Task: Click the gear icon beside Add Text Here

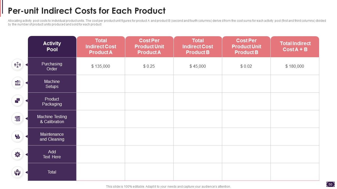Action: coord(18,154)
